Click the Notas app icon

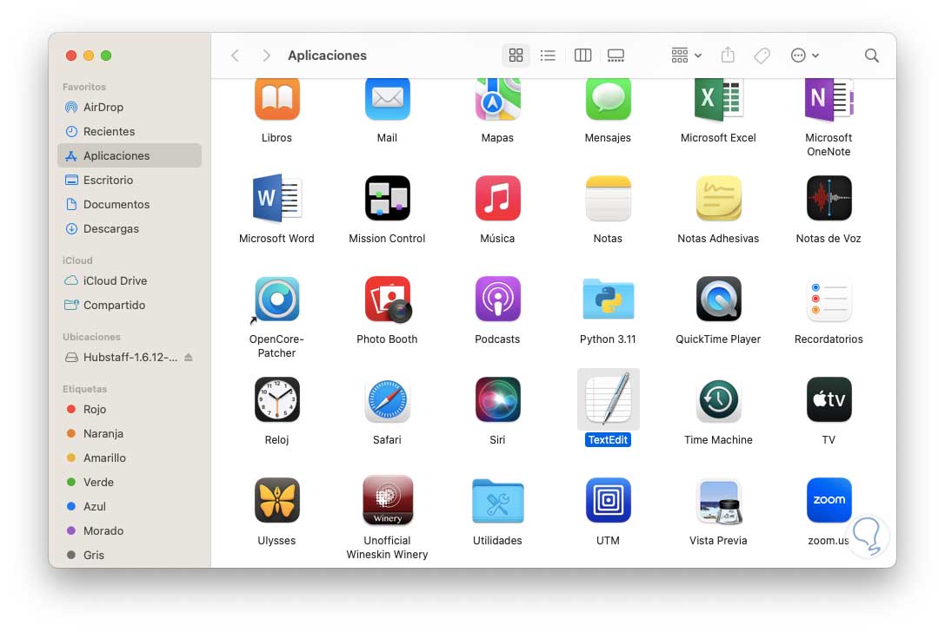coord(608,198)
